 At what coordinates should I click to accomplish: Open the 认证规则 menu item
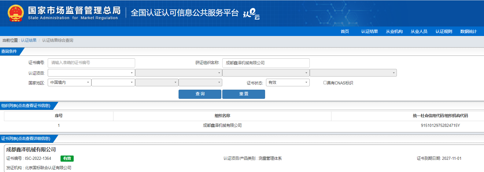click(x=444, y=31)
